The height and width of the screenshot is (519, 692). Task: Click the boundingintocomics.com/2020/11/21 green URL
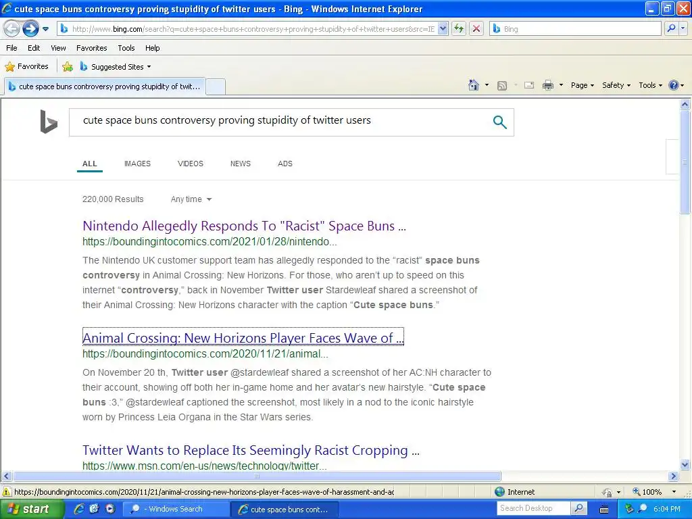[x=205, y=354]
